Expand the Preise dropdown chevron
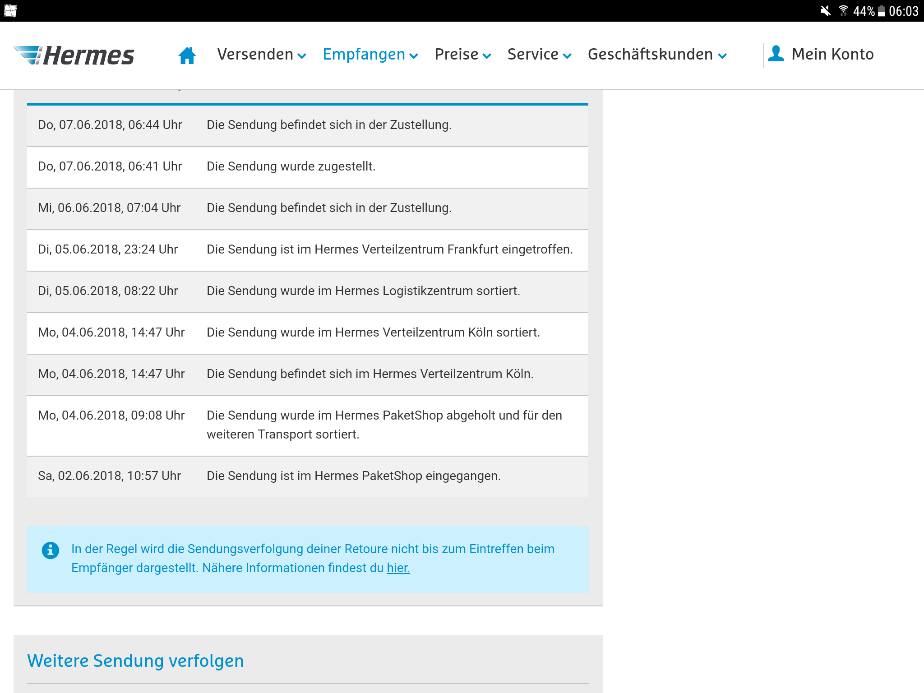This screenshot has width=924, height=693. (486, 56)
